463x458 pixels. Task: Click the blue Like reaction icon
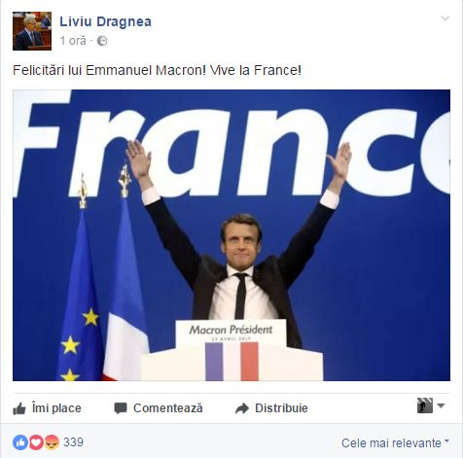tap(20, 442)
